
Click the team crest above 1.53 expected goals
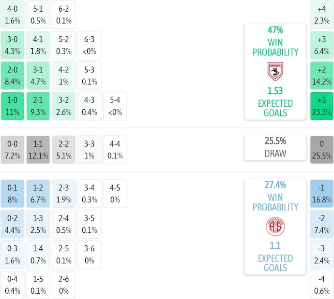point(275,71)
